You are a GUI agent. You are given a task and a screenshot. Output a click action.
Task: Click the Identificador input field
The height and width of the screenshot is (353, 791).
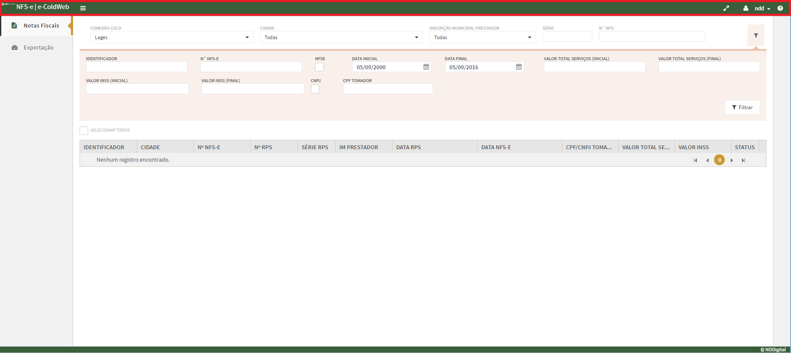click(136, 67)
